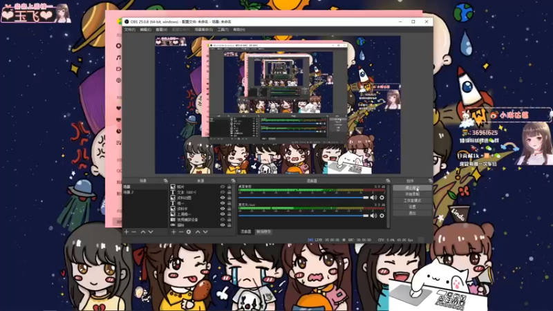This screenshot has height=311, width=553.
Task: Adjust the 桌面音频 volume slider
Action: (303, 198)
